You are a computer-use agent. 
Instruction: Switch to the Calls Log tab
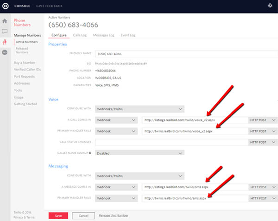(x=79, y=35)
